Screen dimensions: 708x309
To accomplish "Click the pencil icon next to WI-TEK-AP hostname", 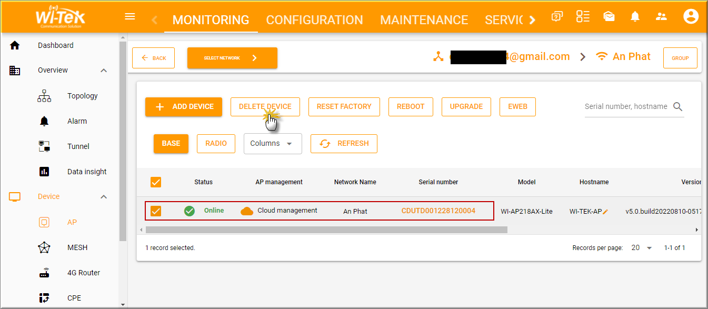I will pos(605,212).
